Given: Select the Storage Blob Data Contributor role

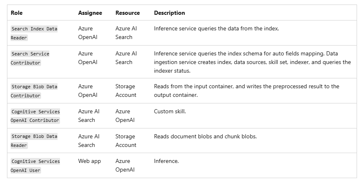Looking at the screenshot, I should pyautogui.click(x=34, y=91).
